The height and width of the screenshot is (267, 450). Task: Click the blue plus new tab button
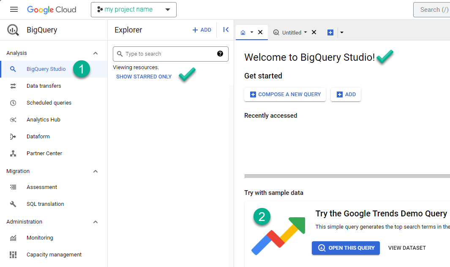(x=330, y=32)
